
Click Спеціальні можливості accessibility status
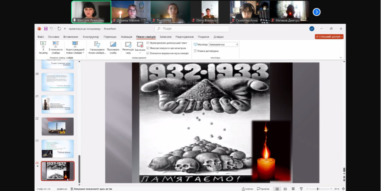(x=92, y=189)
